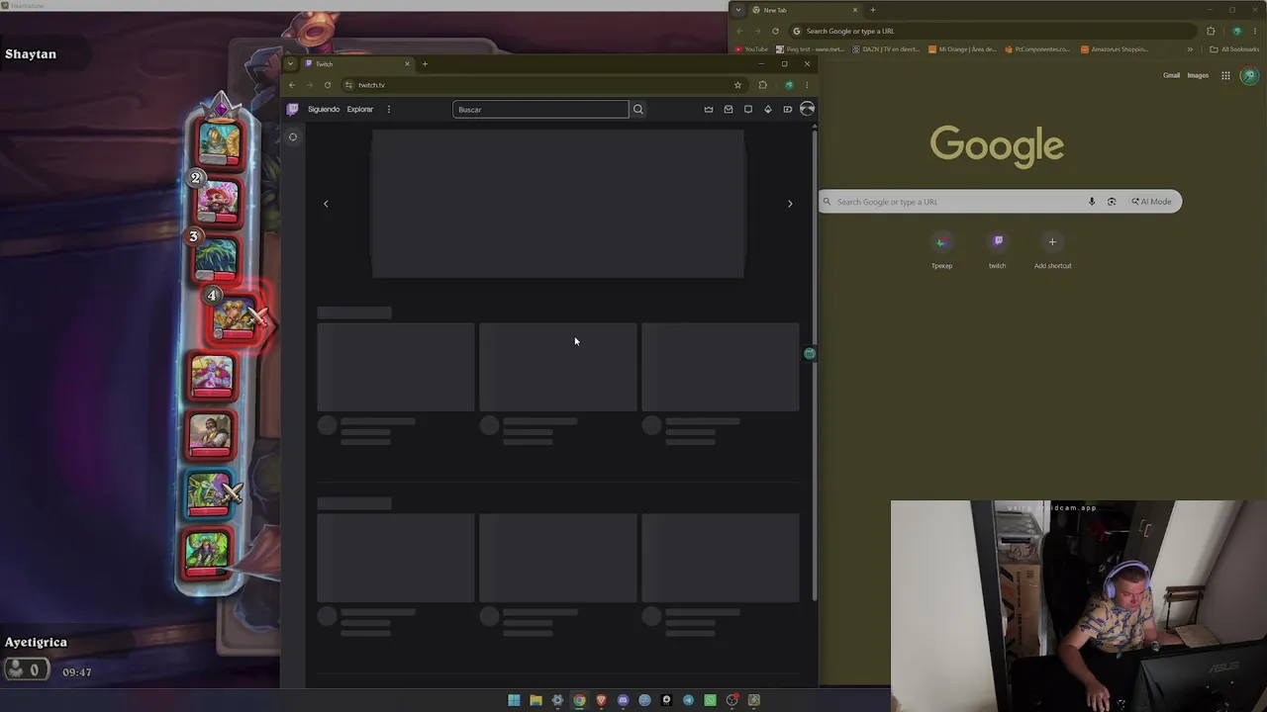Expand the Twitch left sidebar icon
Image resolution: width=1267 pixels, height=712 pixels.
click(293, 137)
